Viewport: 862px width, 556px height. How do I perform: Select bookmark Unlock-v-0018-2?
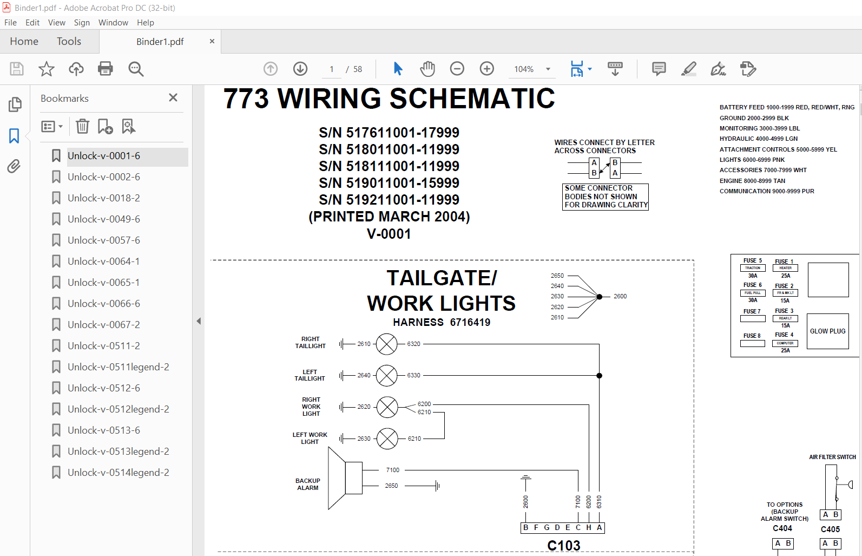click(x=104, y=198)
